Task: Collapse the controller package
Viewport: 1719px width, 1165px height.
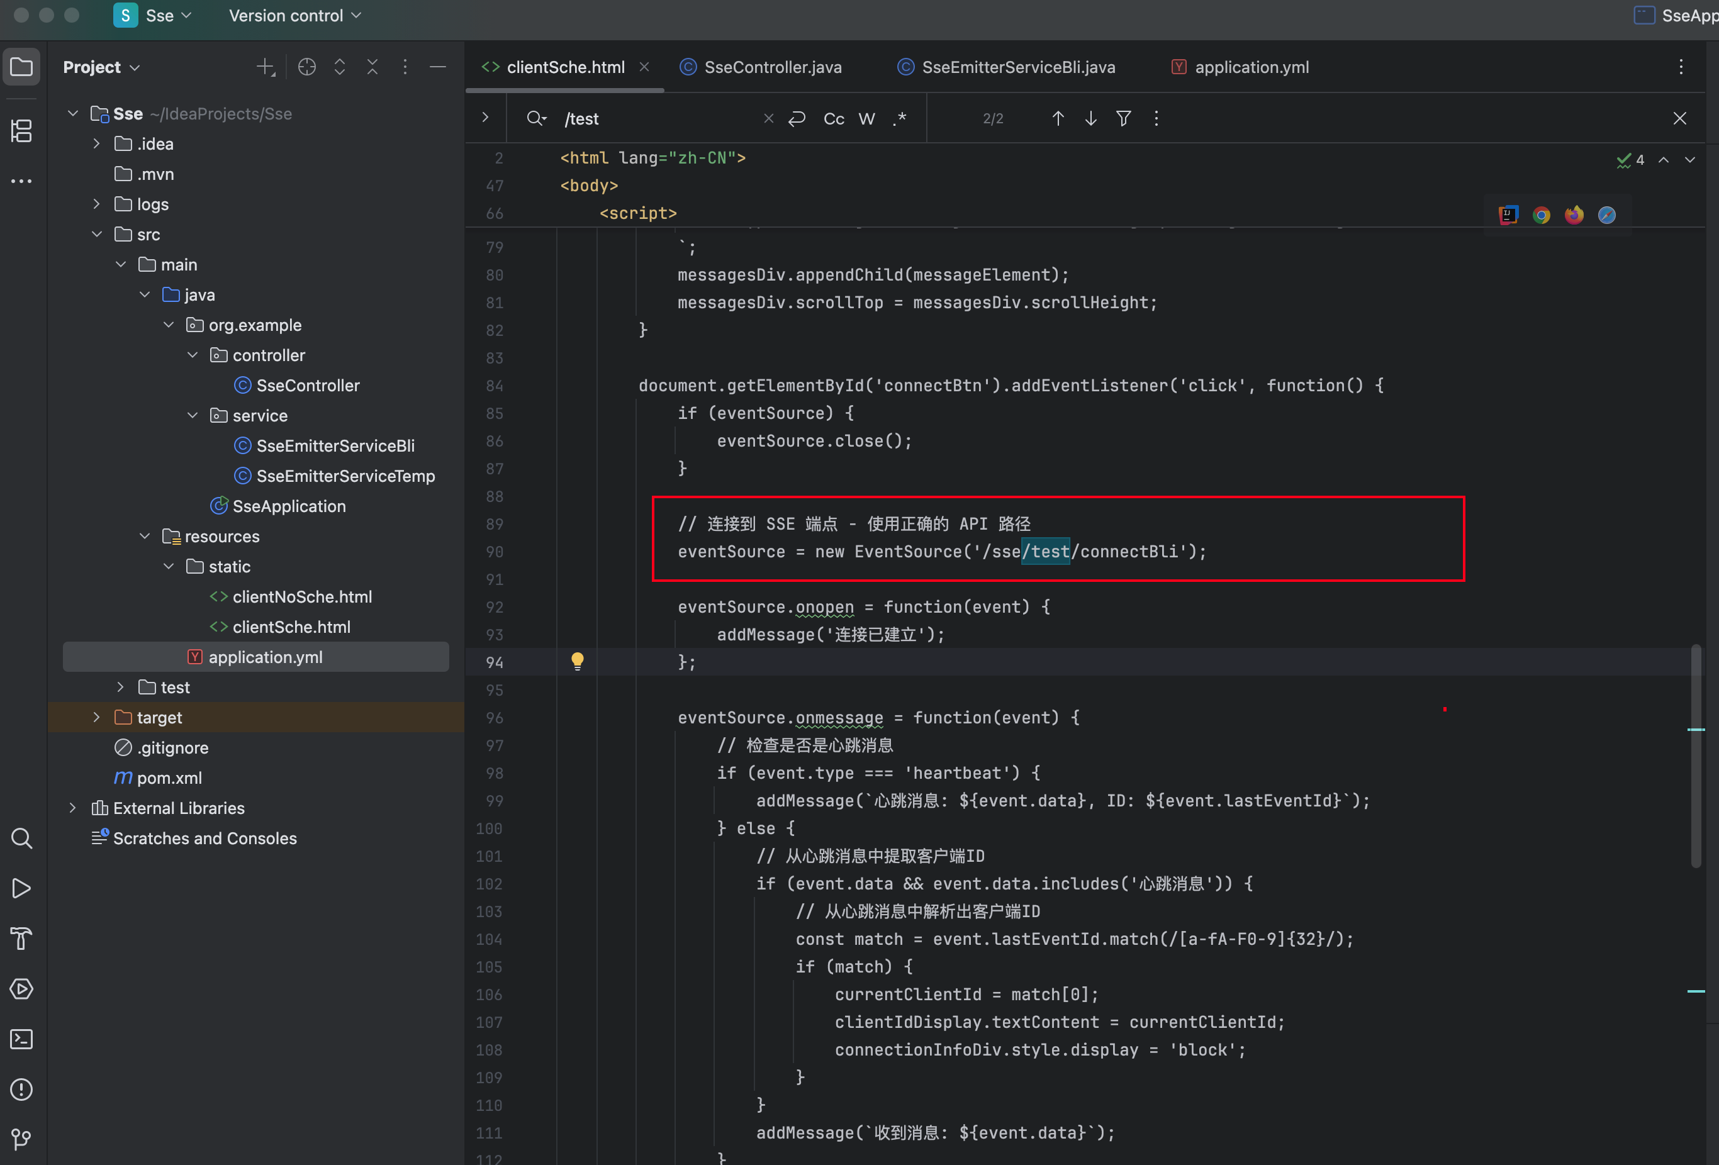Action: [x=193, y=355]
